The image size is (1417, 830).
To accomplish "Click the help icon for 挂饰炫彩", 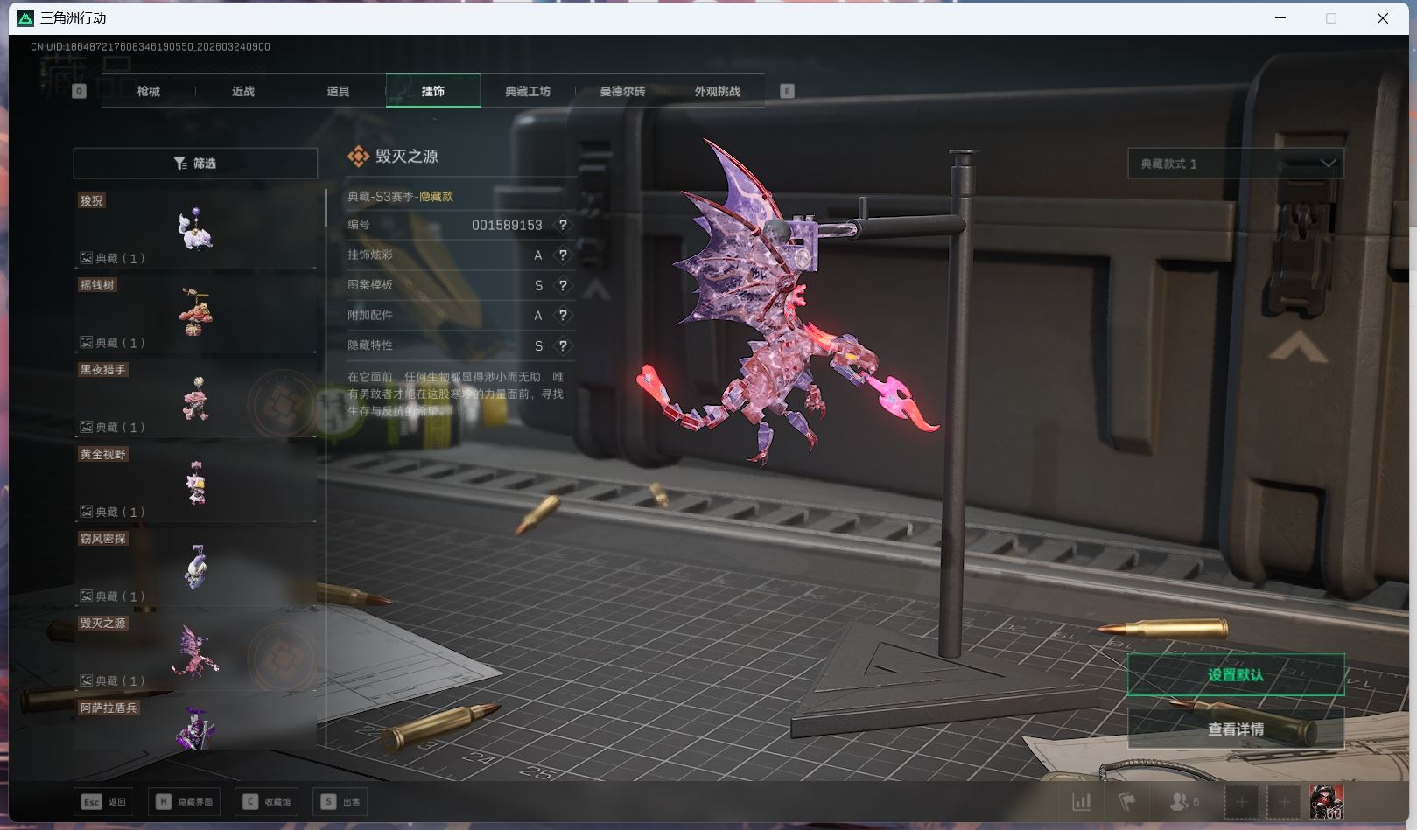I will [x=563, y=255].
